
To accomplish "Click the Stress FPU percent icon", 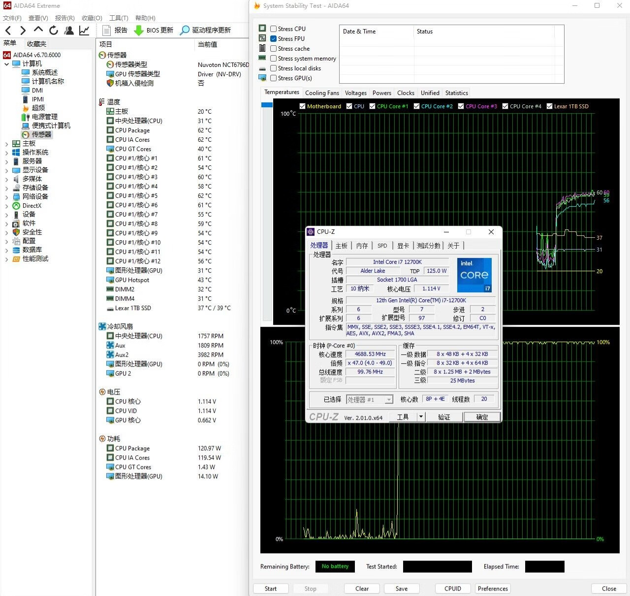I will click(262, 38).
